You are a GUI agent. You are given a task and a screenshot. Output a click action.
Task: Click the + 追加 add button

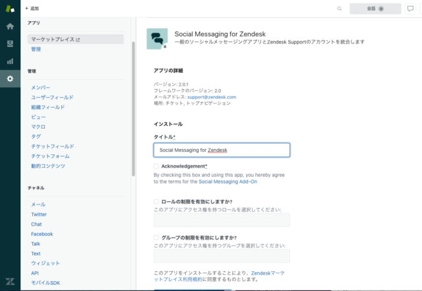click(x=32, y=9)
